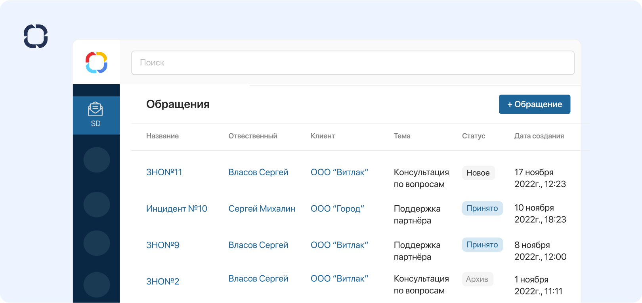Open ticket ЗНО№9
Viewport: 642px width, 303px height.
click(163, 245)
